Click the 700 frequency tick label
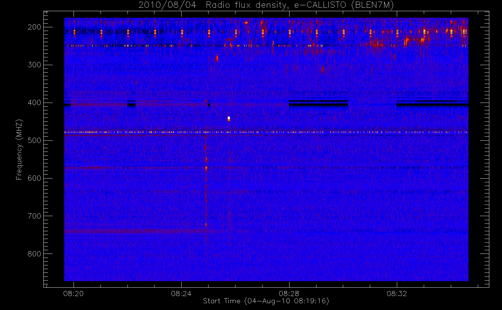 tap(34, 216)
